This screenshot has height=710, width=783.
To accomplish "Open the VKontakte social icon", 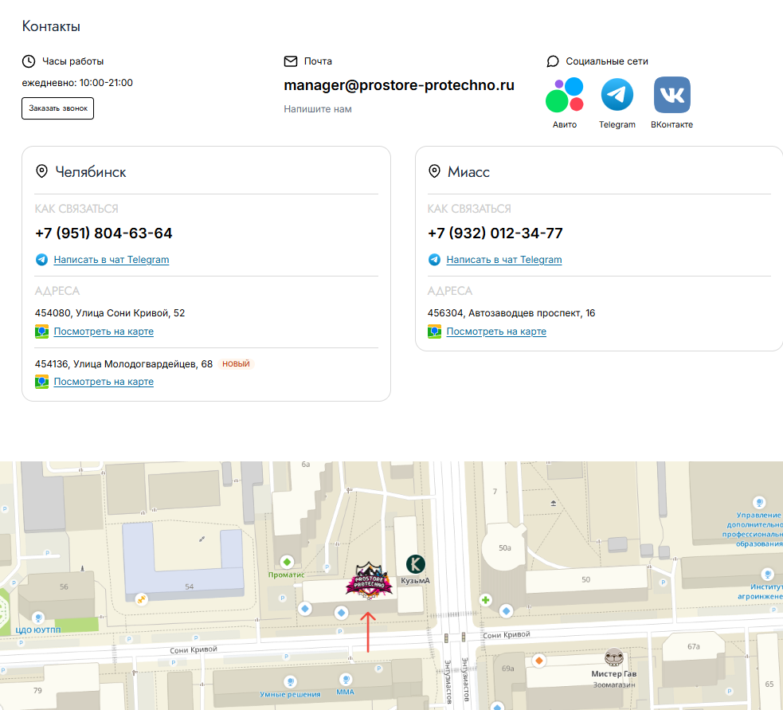I will coord(672,95).
